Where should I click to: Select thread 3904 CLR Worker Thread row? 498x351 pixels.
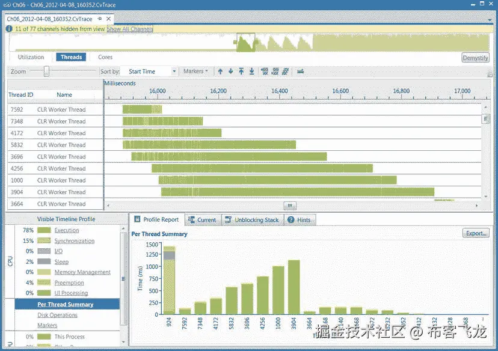(55, 192)
